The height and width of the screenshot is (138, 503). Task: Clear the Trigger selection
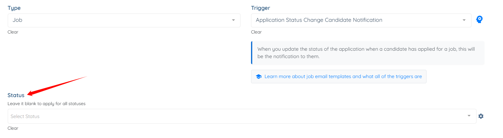tap(256, 32)
